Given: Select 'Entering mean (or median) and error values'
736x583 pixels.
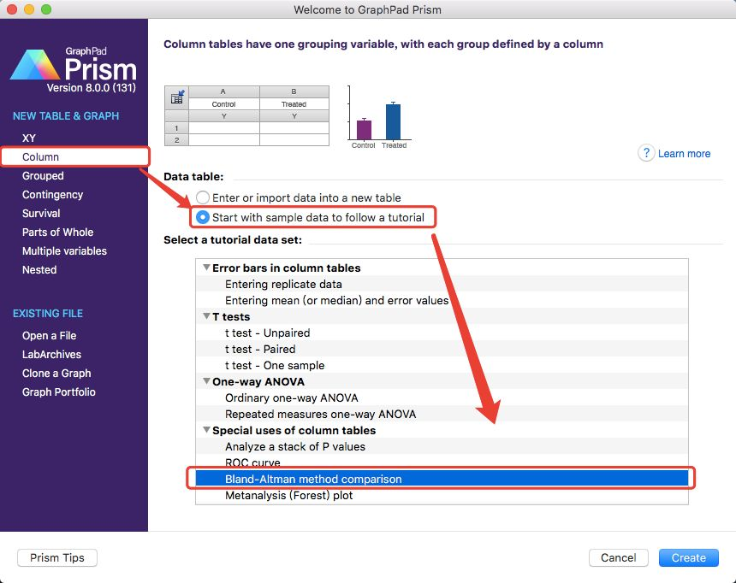Looking at the screenshot, I should tap(442, 300).
